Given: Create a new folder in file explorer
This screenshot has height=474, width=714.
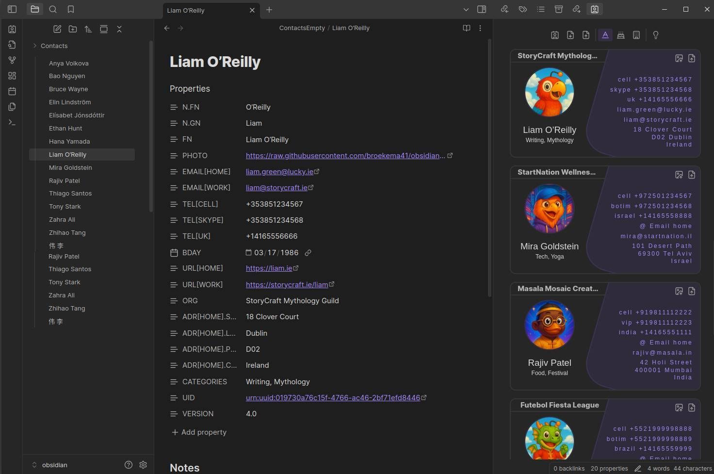Looking at the screenshot, I should [x=73, y=29].
